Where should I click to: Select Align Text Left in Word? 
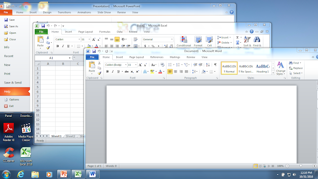click(x=170, y=72)
